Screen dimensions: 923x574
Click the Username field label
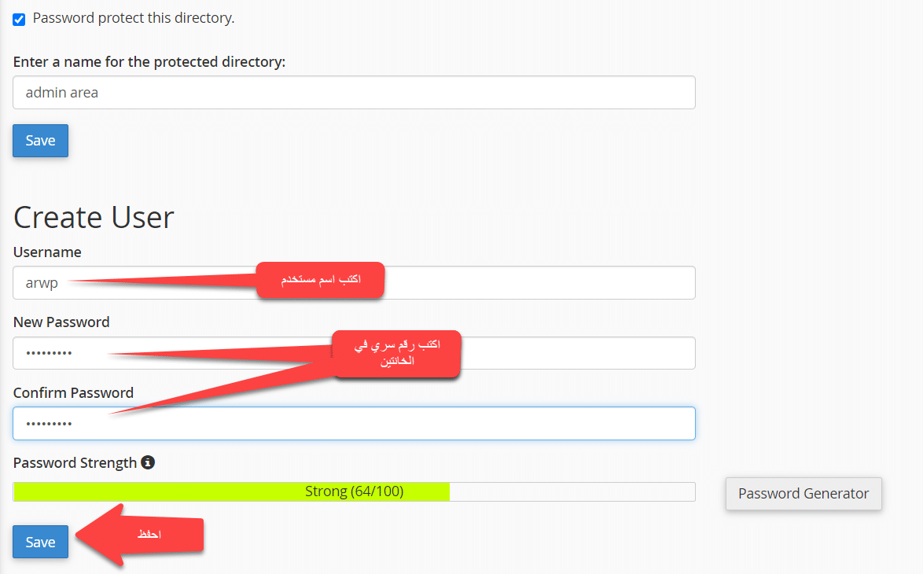pyautogui.click(x=47, y=252)
